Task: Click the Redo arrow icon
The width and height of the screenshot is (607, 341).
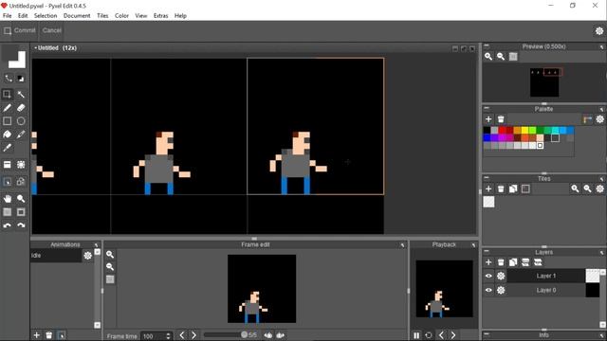Action: (21, 225)
